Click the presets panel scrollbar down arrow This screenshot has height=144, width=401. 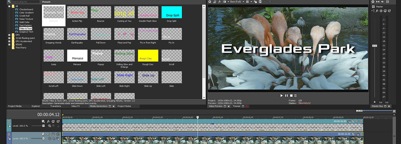pyautogui.click(x=204, y=97)
